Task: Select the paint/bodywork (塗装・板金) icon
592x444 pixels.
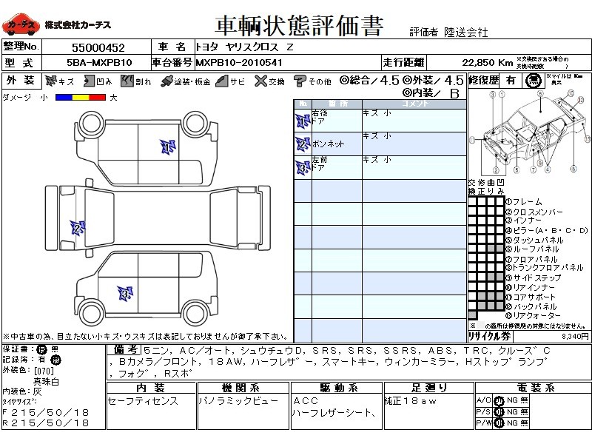Action: point(167,81)
